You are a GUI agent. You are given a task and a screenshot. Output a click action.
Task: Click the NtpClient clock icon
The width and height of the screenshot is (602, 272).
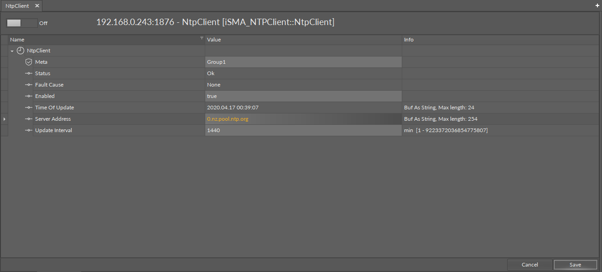pos(21,51)
